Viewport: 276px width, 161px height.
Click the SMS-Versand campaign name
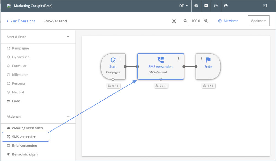[55, 21]
